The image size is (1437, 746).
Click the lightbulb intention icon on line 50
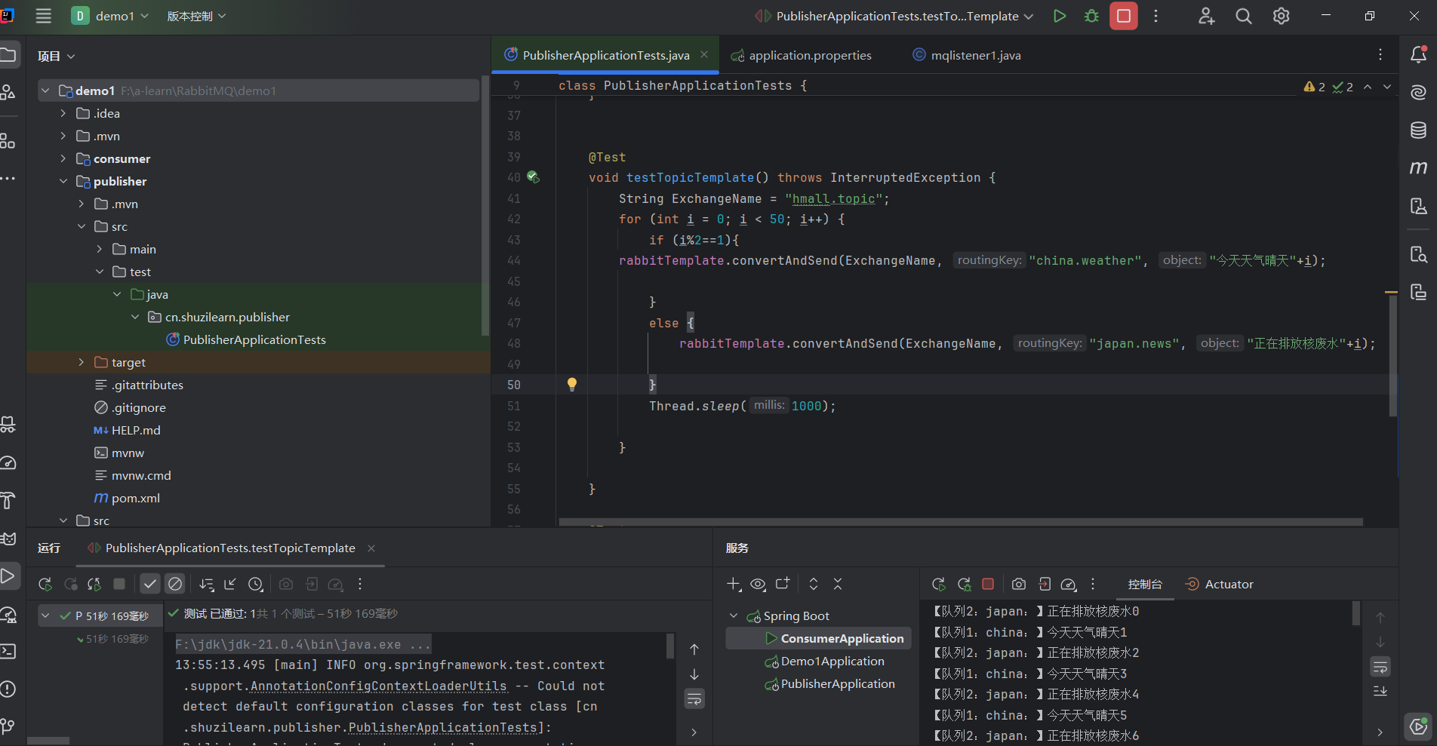coord(572,385)
